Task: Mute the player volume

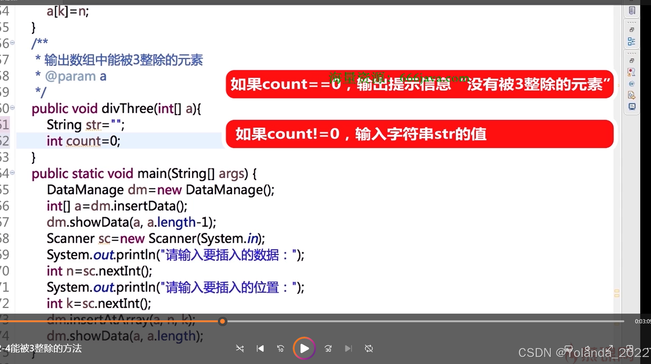Action: [x=588, y=349]
